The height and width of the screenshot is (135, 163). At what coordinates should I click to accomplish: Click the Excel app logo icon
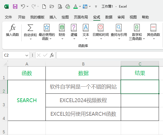[6, 7]
